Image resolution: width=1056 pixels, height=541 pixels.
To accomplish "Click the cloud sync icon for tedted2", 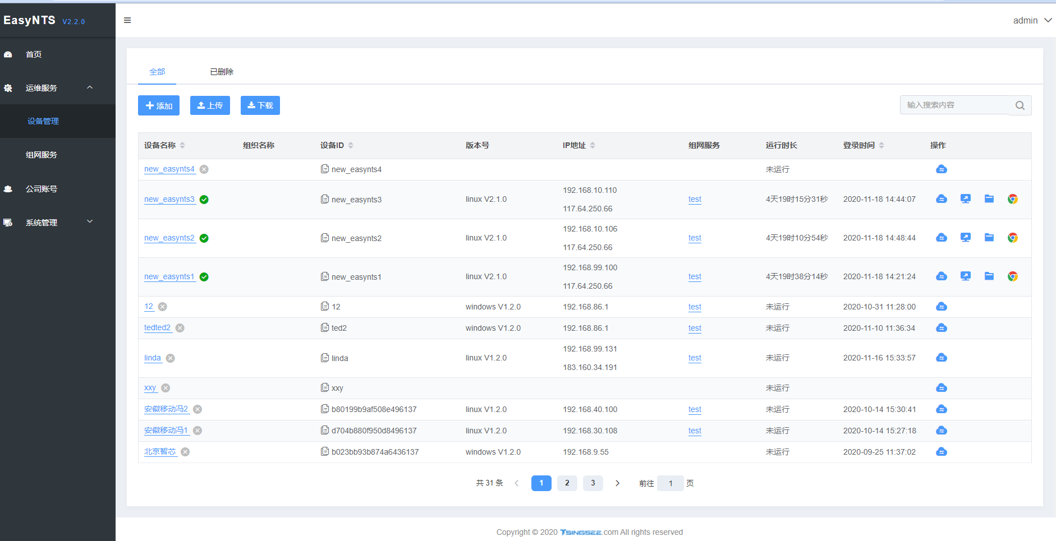I will coord(942,328).
